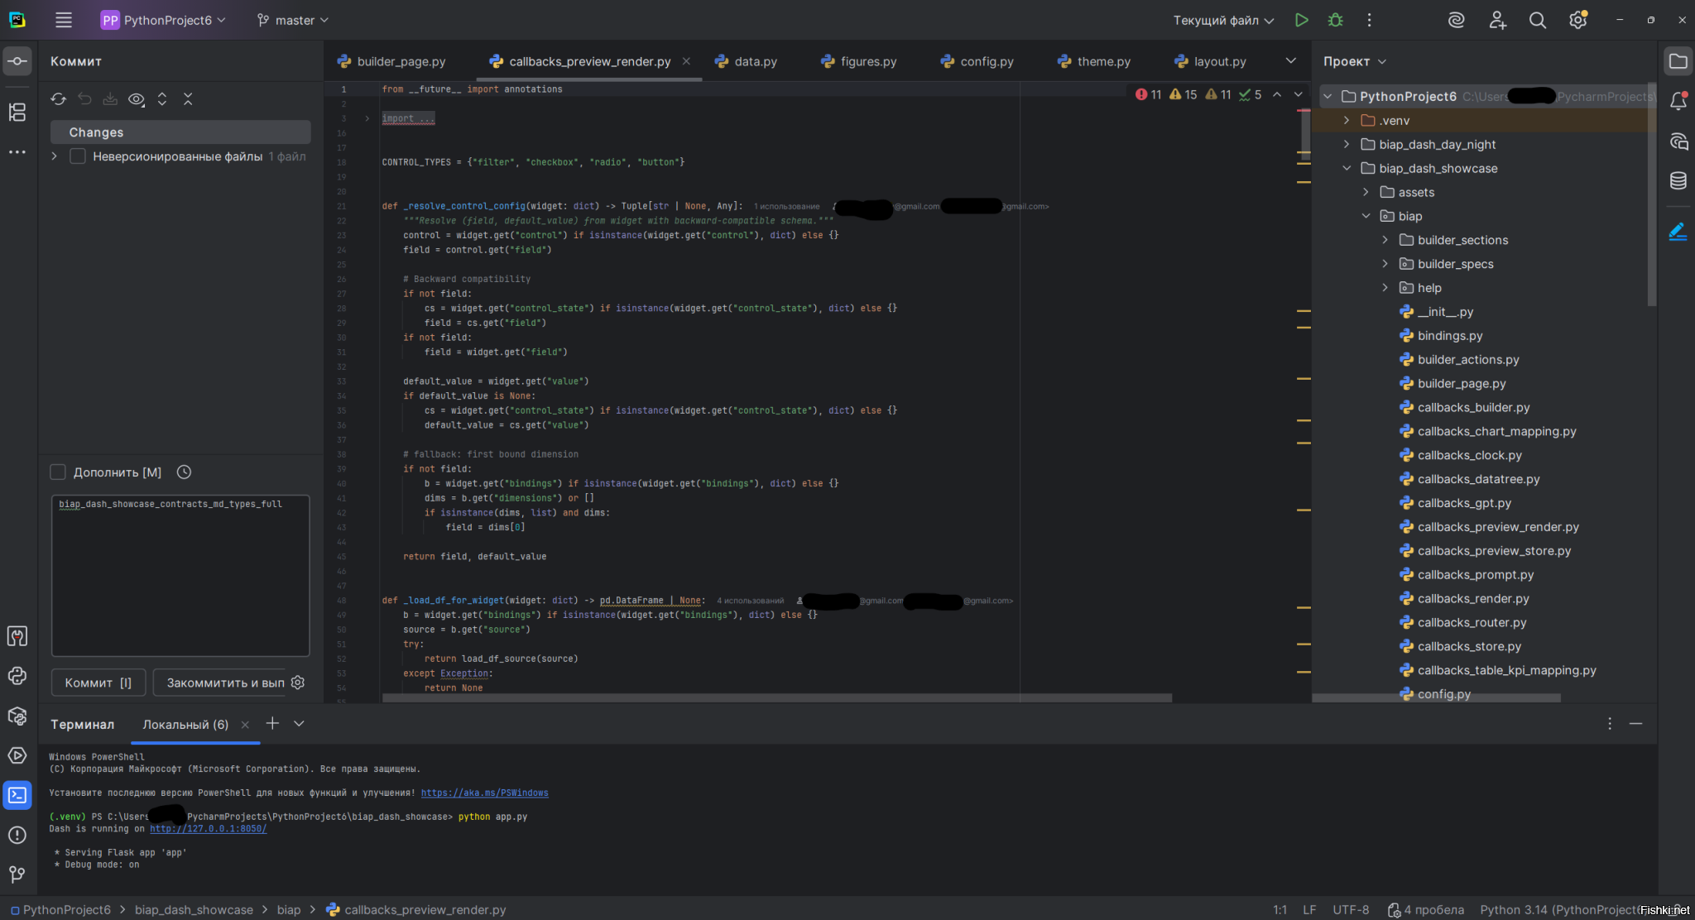This screenshot has width=1695, height=920.
Task: Open the master branch dropdown
Action: pos(293,20)
